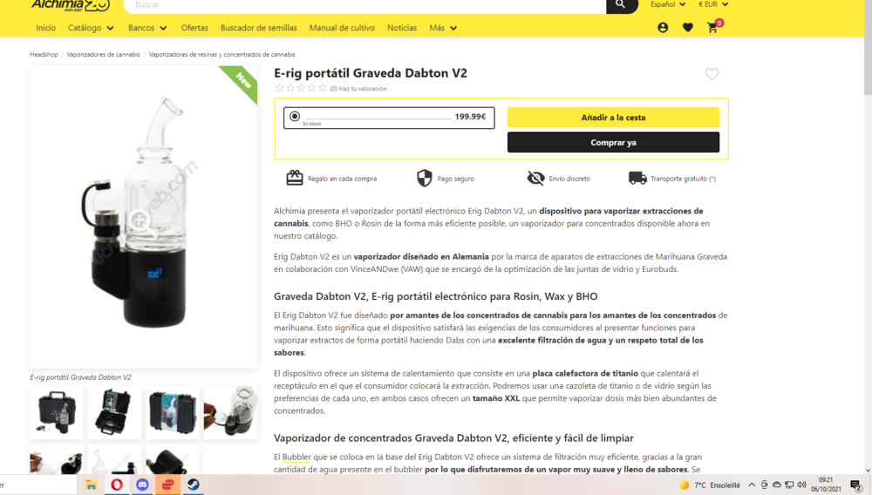Image resolution: width=872 pixels, height=495 pixels.
Task: Select the second thumbnail with tilted case
Action: click(x=114, y=413)
